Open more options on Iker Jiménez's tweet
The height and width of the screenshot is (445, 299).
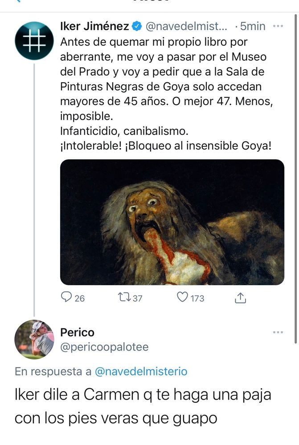pyautogui.click(x=278, y=26)
